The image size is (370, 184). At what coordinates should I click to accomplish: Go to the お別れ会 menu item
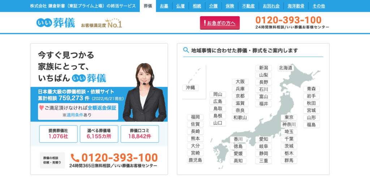(x=271, y=6)
